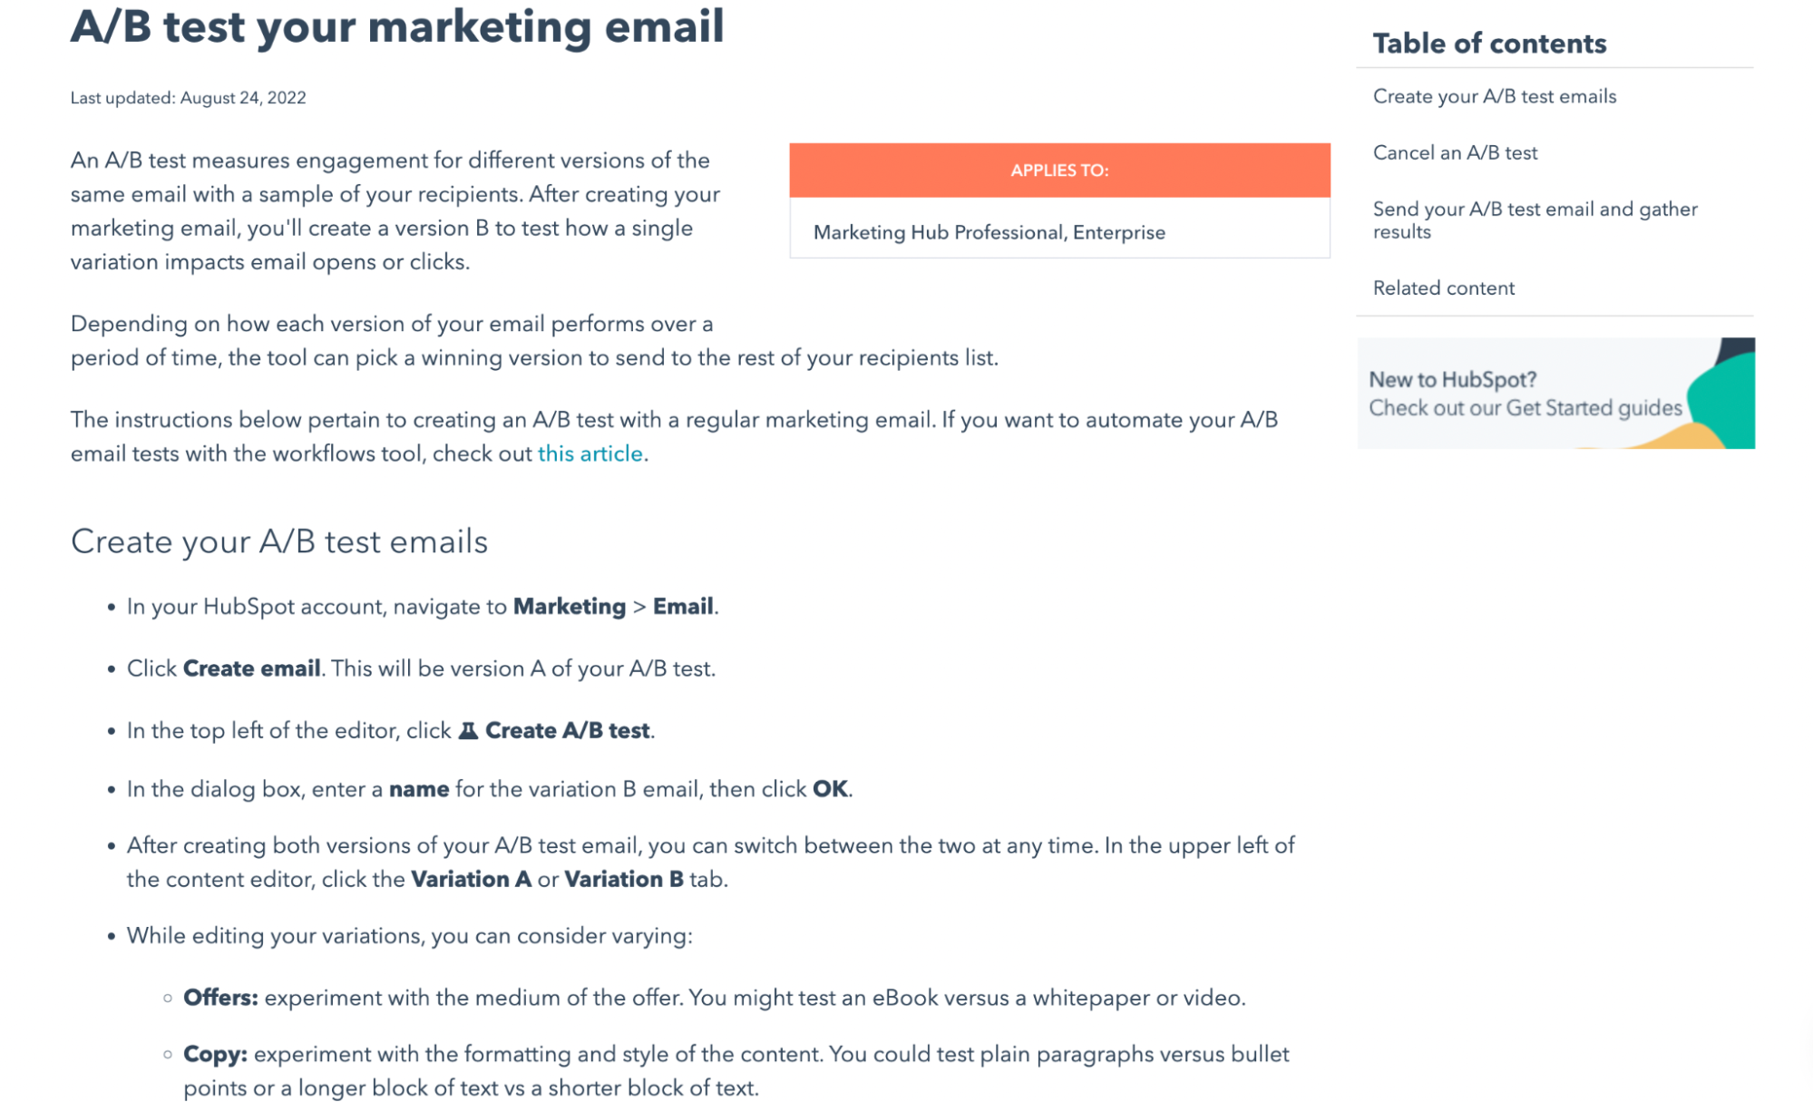Click the 'Table of contents' heading
This screenshot has height=1102, width=1813.
[1489, 44]
